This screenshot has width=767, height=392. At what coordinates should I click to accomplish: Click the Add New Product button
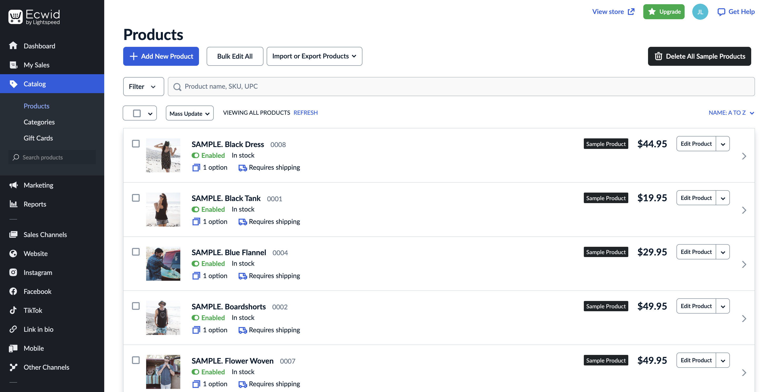(x=161, y=56)
